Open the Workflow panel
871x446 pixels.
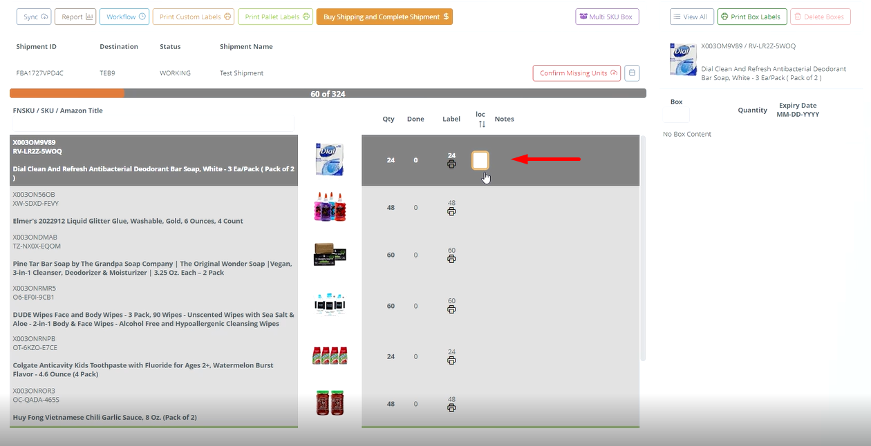click(x=124, y=15)
